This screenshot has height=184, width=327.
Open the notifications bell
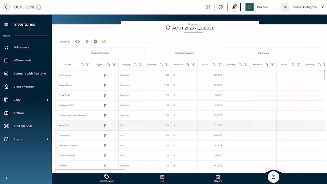point(234,7)
